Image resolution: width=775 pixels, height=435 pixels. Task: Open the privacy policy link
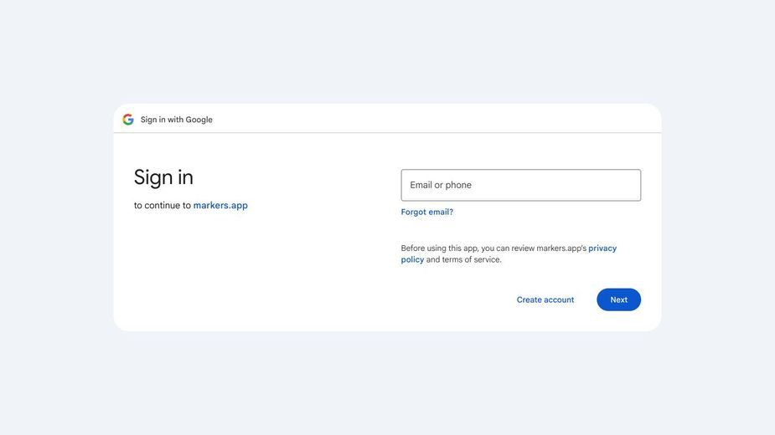(509, 253)
